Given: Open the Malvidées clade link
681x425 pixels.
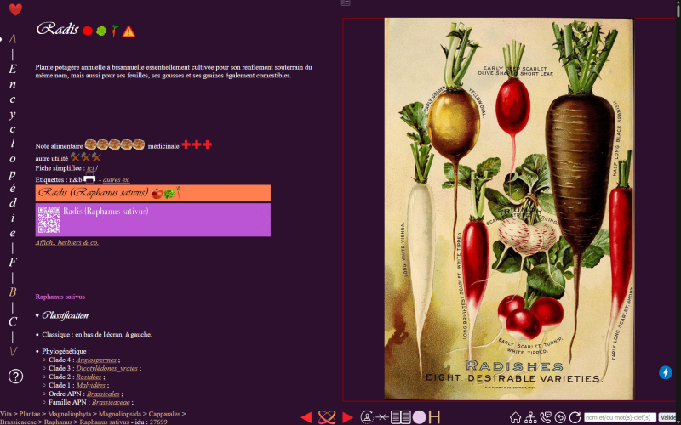Looking at the screenshot, I should pos(91,386).
